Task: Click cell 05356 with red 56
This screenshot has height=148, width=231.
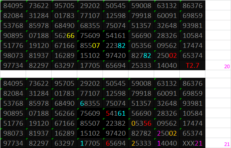Action: coord(141,123)
